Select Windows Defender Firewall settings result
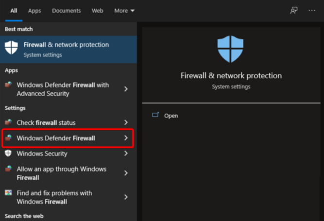 point(68,138)
